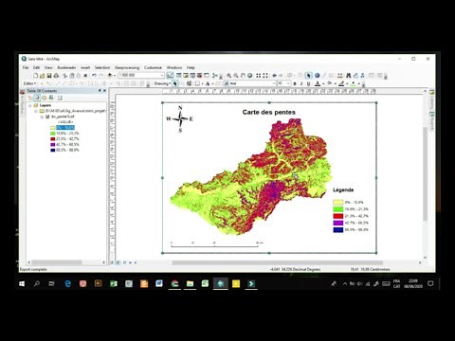Screen dimensions: 455x341
Task: Click red 21,3% - 42,7% swatch in contents
Action: (x=53, y=139)
